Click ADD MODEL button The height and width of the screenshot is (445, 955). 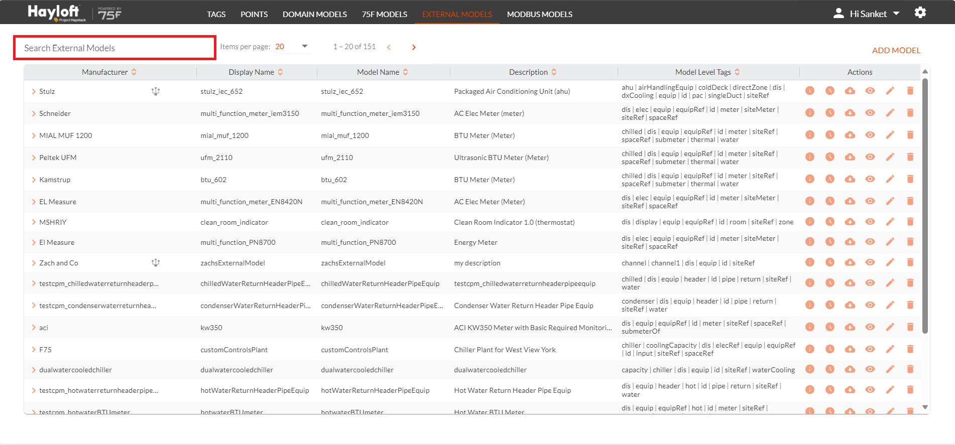pos(896,50)
